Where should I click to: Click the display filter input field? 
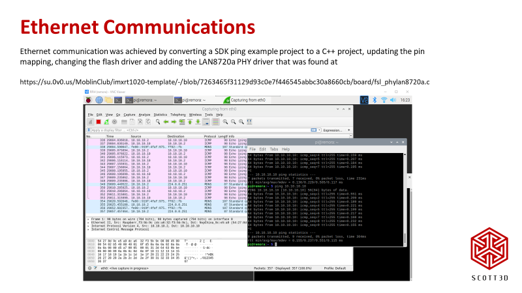click(201, 130)
